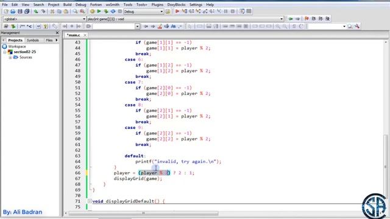Switch to the Symbols tab
The width and height of the screenshot is (390, 219).
(32, 40)
